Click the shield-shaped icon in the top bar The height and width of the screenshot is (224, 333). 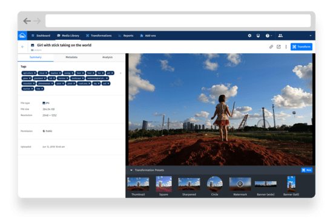coord(258,36)
